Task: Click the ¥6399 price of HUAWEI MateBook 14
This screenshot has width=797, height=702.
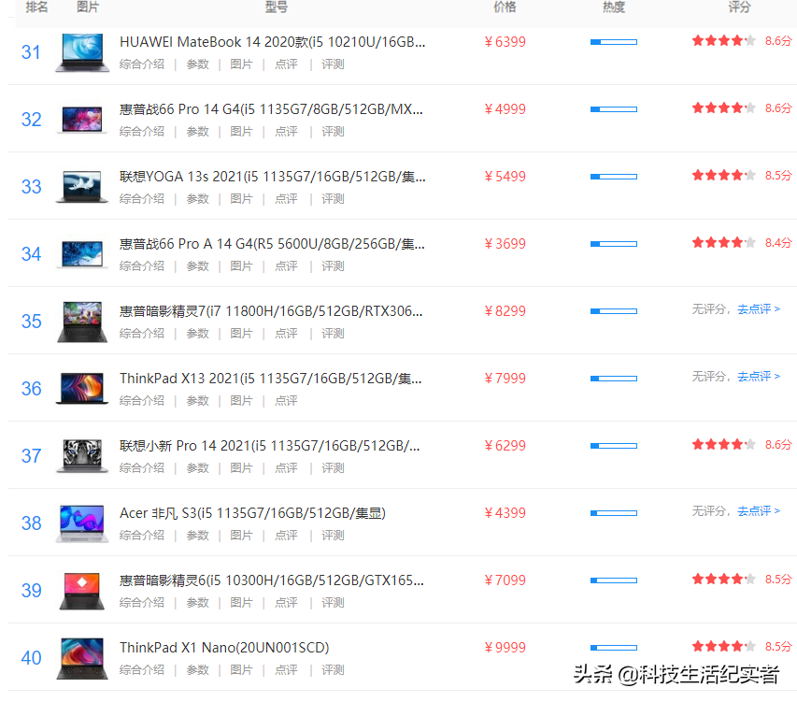Action: click(x=505, y=42)
